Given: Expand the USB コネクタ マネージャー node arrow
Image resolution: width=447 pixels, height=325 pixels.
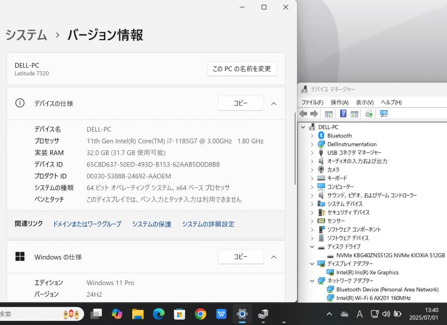Looking at the screenshot, I should (x=312, y=153).
